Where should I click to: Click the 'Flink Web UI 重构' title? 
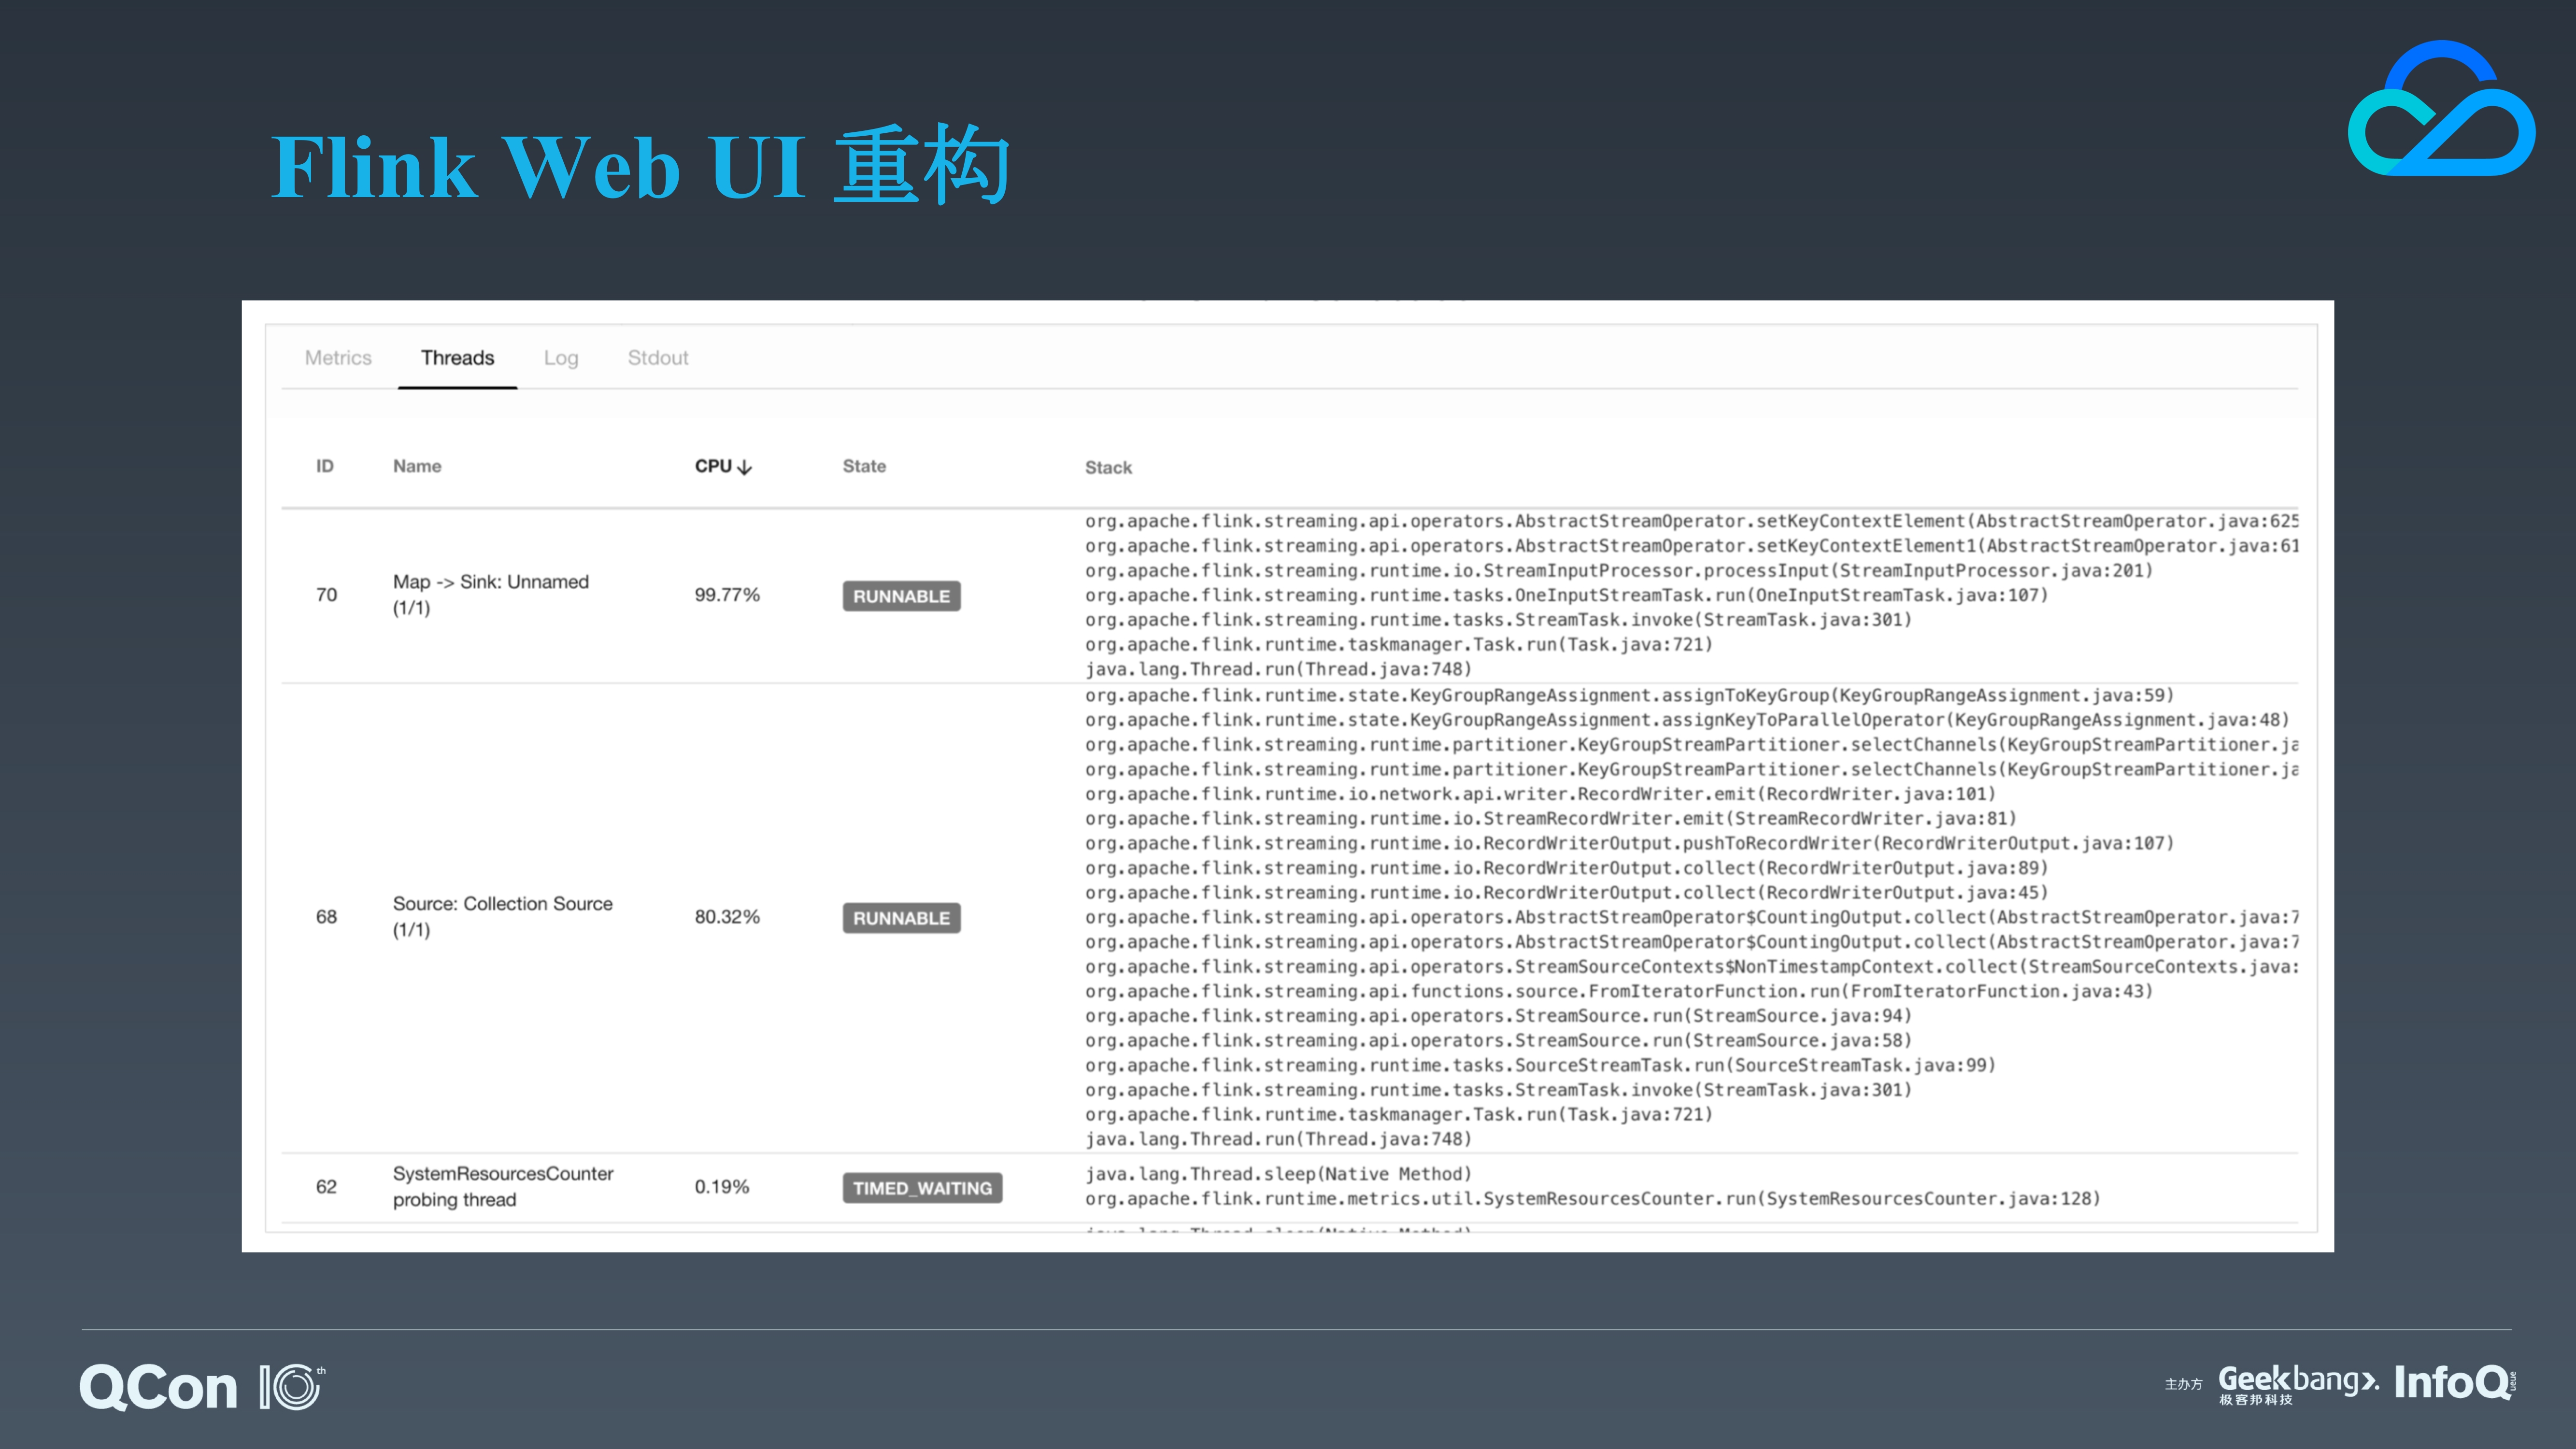click(640, 166)
